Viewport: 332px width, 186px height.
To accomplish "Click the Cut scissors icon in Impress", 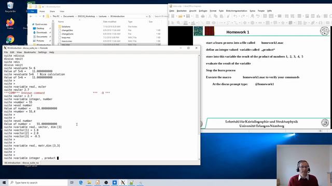I will [210, 16].
